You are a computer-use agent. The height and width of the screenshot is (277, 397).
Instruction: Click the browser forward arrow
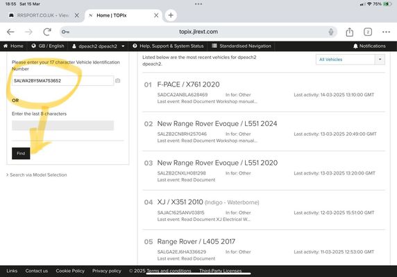point(28,32)
